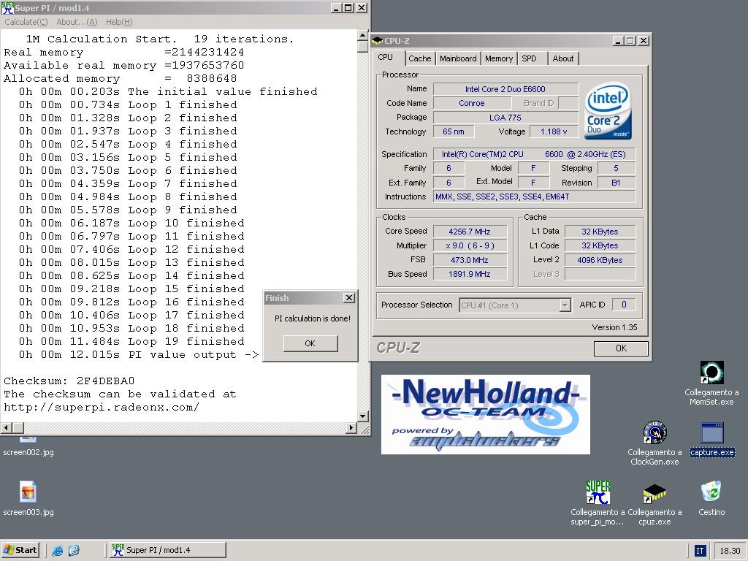Open the Calculate(C) menu in Super PI
748x561 pixels.
click(26, 22)
